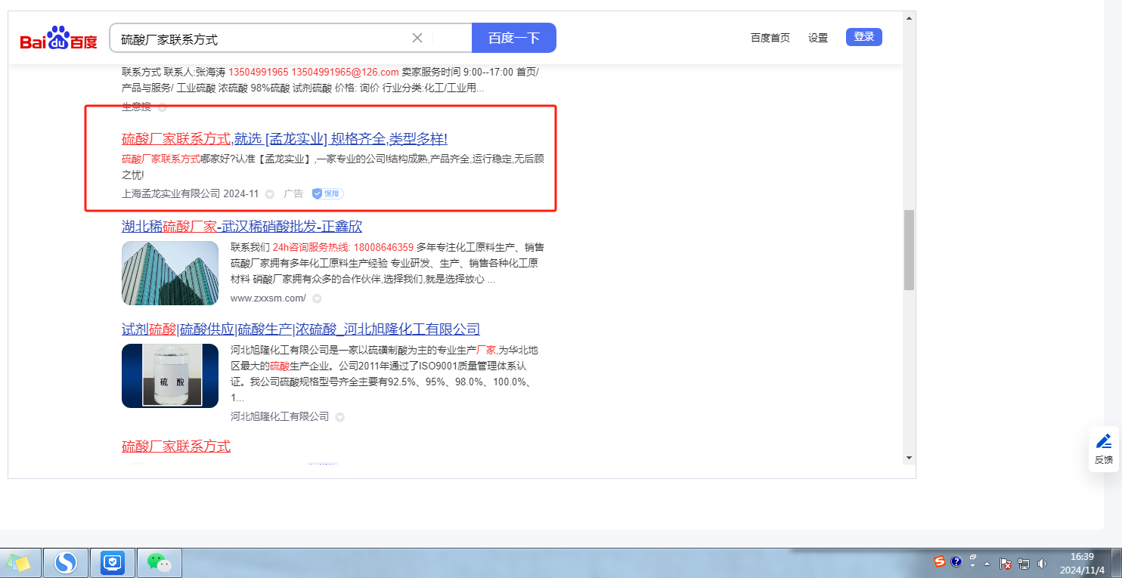Expand dropdown arrow after 河北旭隆化工有限公司 source

click(339, 417)
